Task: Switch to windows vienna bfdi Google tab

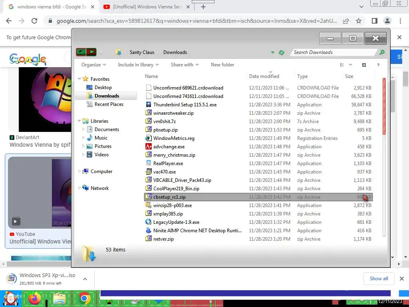Action: pos(52,7)
